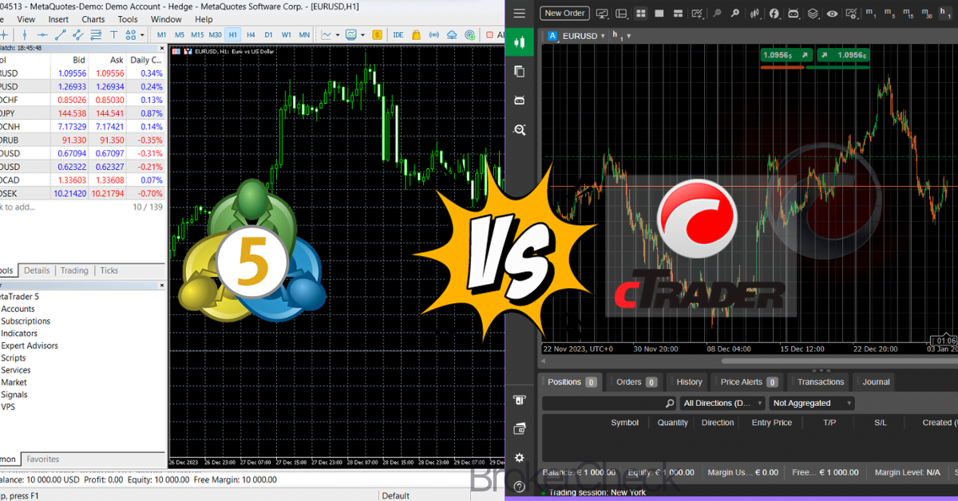Viewport: 958px width, 501px height.
Task: Select the trendline tool in MetaTrader
Action: pyautogui.click(x=61, y=35)
